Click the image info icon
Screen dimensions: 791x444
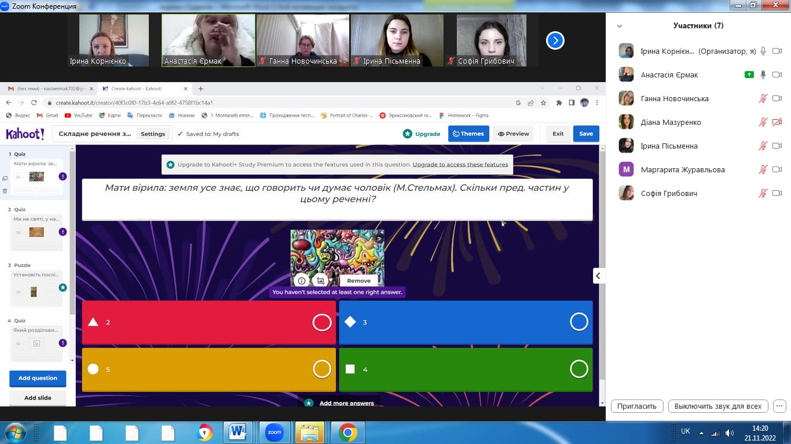click(301, 281)
